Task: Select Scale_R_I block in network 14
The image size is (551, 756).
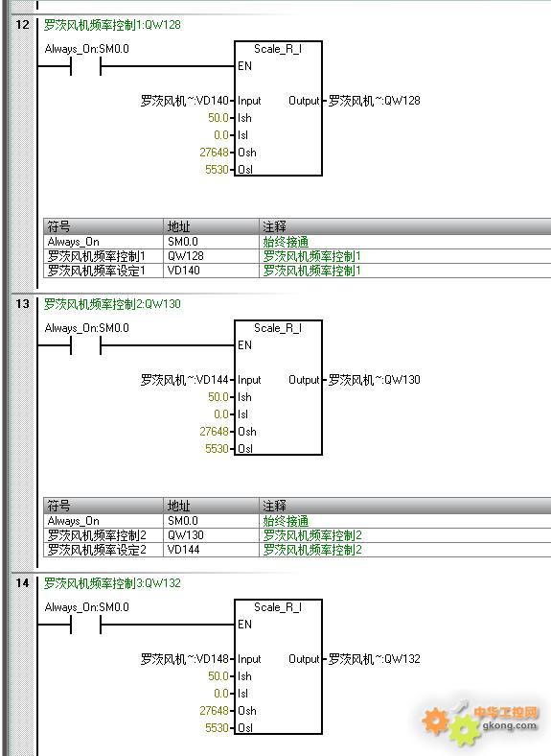Action: tap(278, 667)
